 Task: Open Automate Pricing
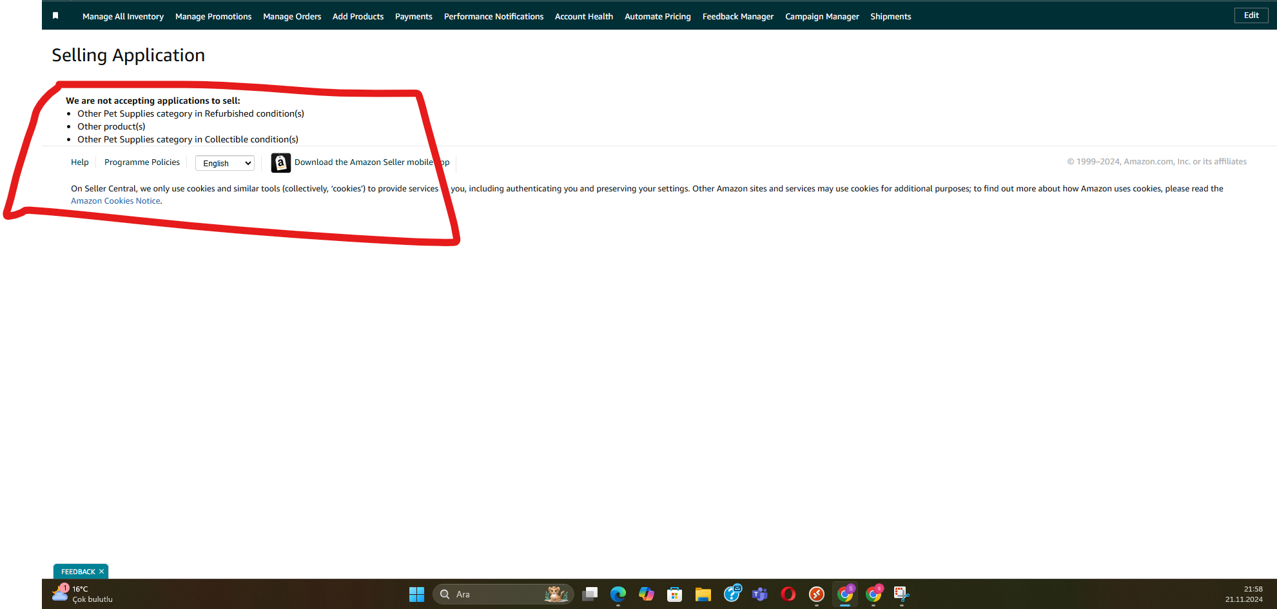(x=658, y=16)
